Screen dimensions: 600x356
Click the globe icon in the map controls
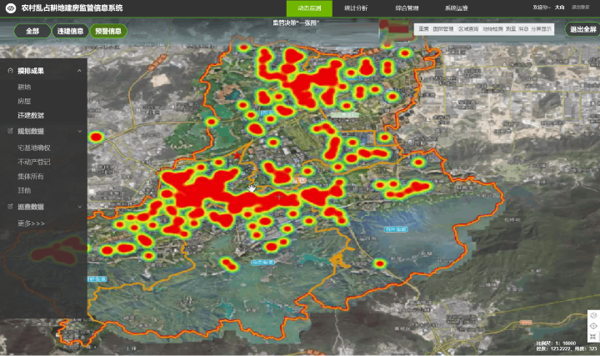(x=592, y=315)
